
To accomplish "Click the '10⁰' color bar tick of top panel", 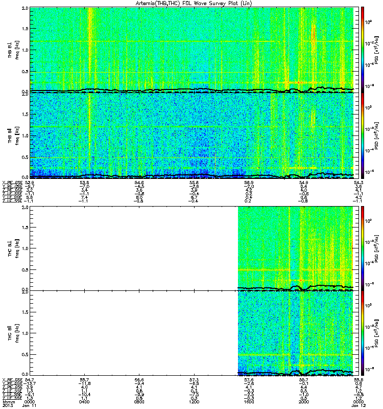I will [x=368, y=22].
